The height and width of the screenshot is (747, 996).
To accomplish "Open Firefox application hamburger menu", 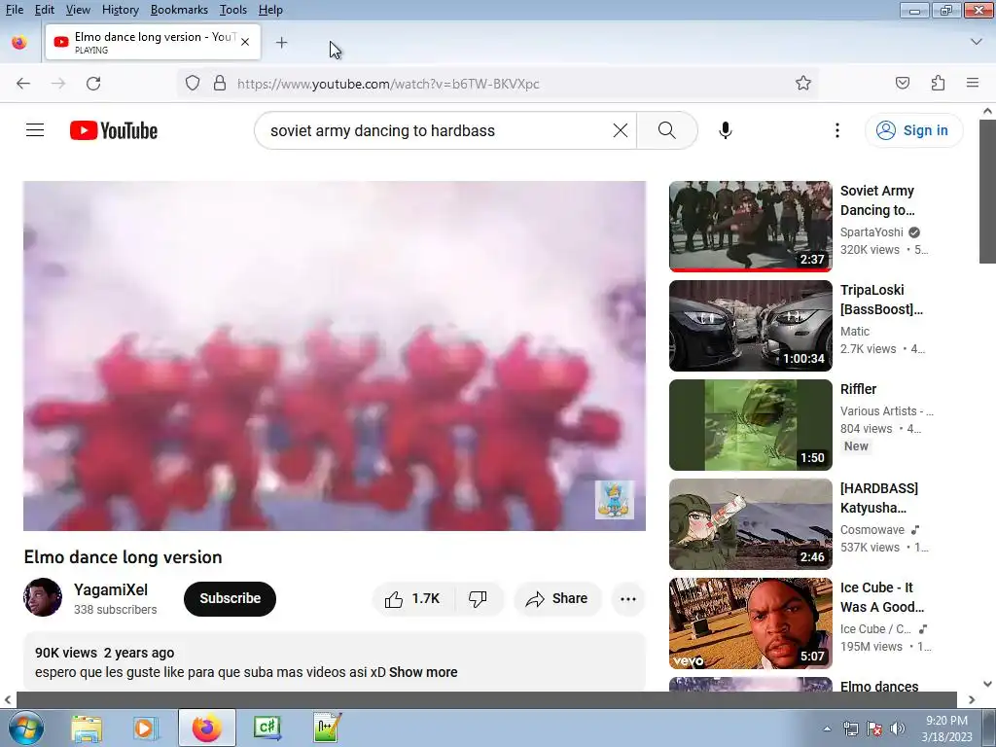I will click(x=973, y=83).
